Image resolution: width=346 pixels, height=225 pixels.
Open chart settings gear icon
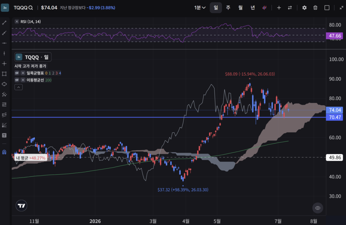[304, 8]
